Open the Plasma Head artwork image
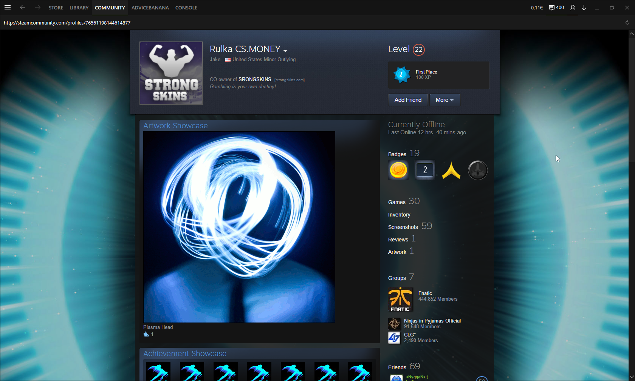The width and height of the screenshot is (635, 381). click(x=239, y=227)
